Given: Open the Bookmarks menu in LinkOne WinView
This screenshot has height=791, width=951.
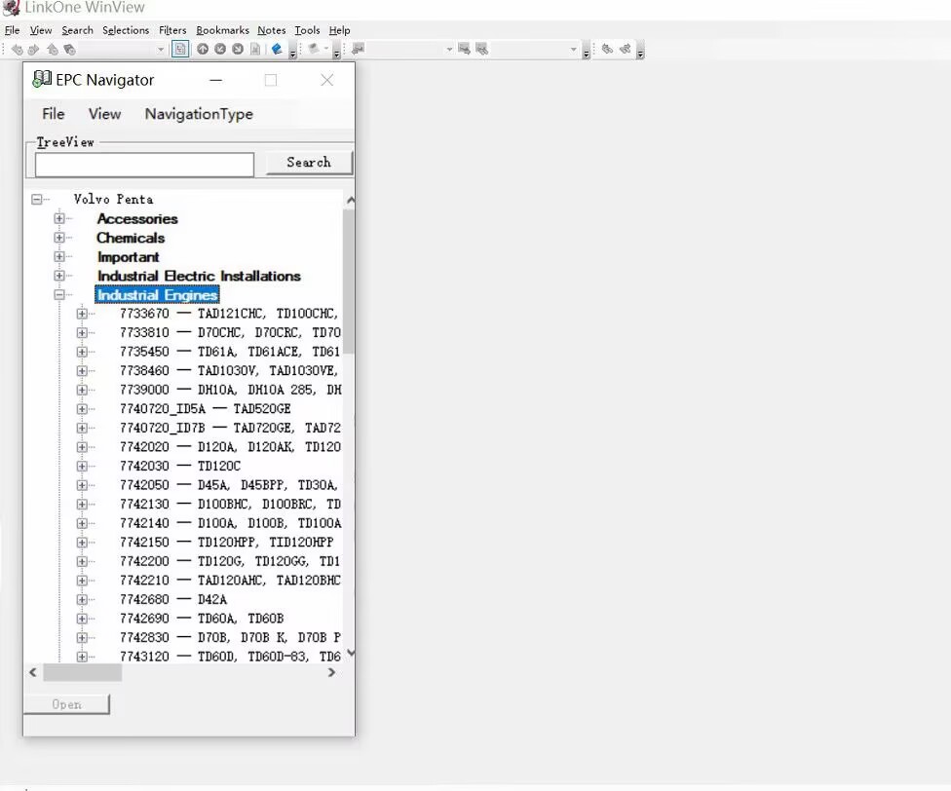Looking at the screenshot, I should coord(222,30).
